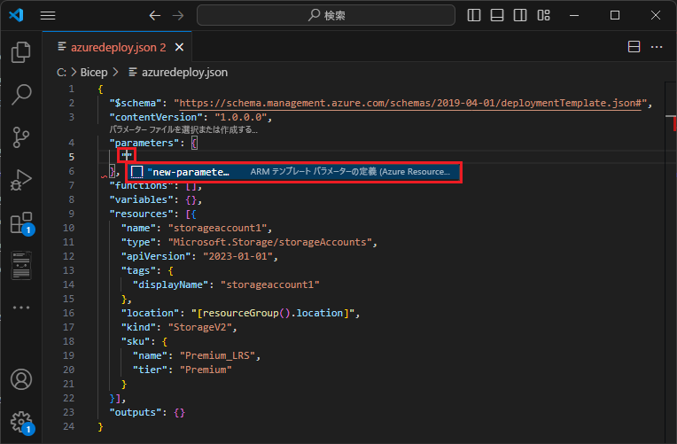The image size is (677, 444).
Task: Click the Bicep breadcrumb folder
Action: point(94,72)
